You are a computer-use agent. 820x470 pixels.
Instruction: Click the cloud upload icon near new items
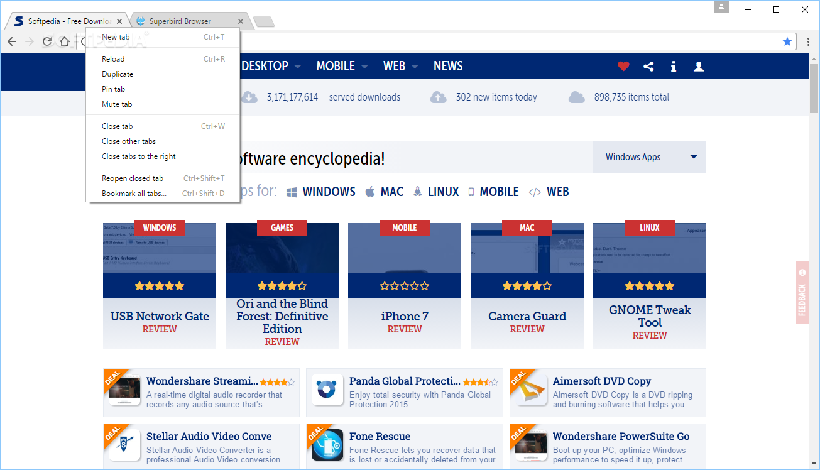[439, 97]
